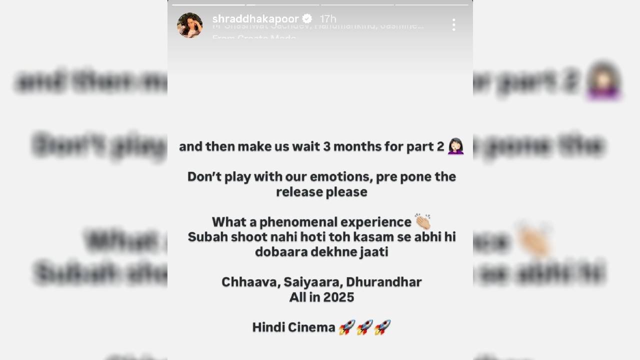This screenshot has width=640, height=360.
Task: Click the facepalm woman emoji
Action: tap(455, 146)
